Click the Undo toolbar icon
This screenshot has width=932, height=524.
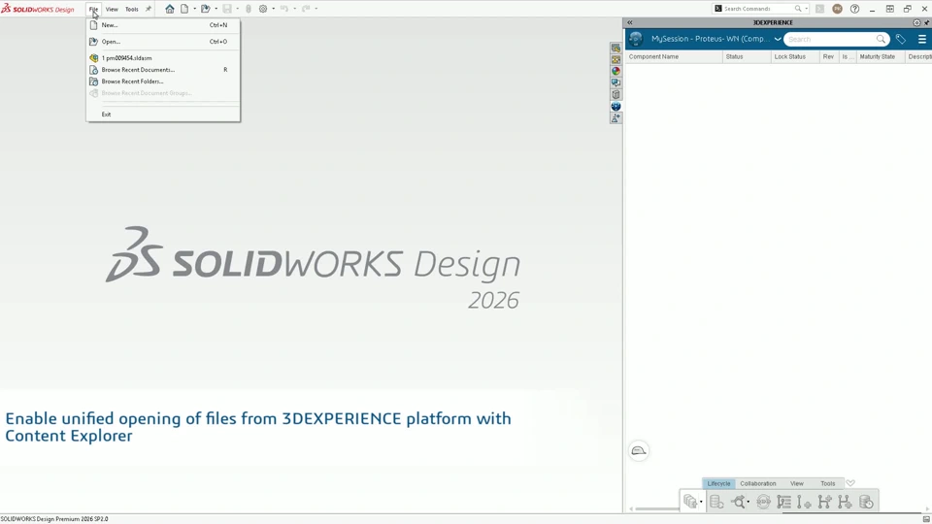tap(284, 9)
